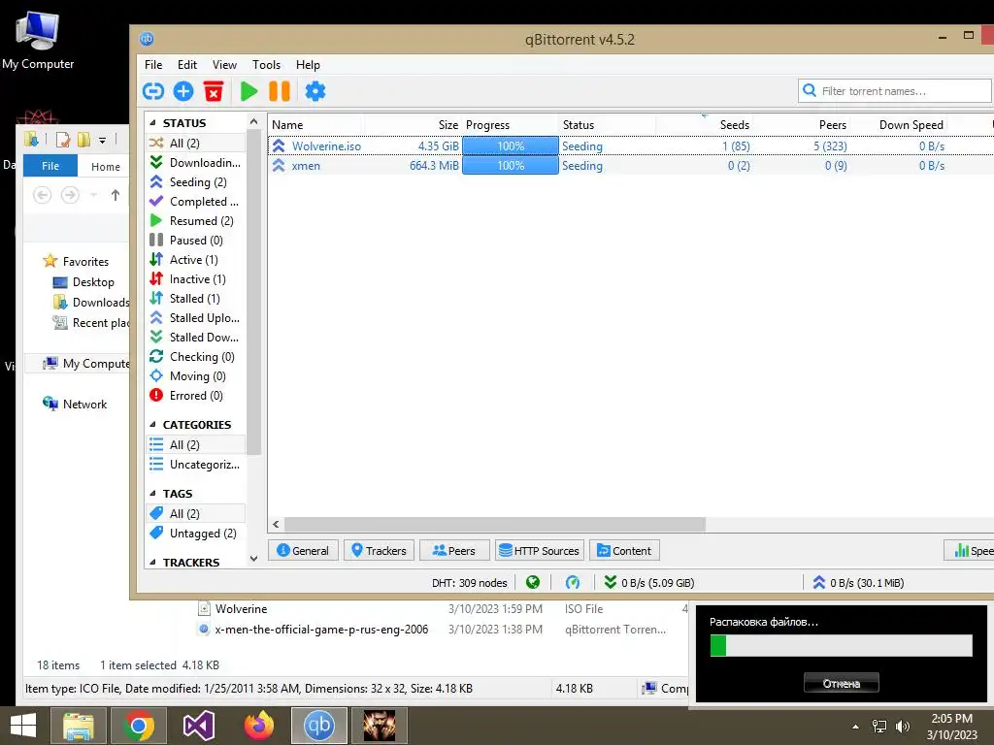Filter by Stalled Downloading status
Image resolution: width=994 pixels, height=745 pixels.
pos(196,338)
